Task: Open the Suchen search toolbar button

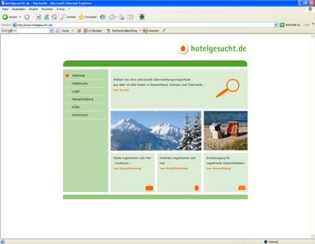Action: pos(68,17)
